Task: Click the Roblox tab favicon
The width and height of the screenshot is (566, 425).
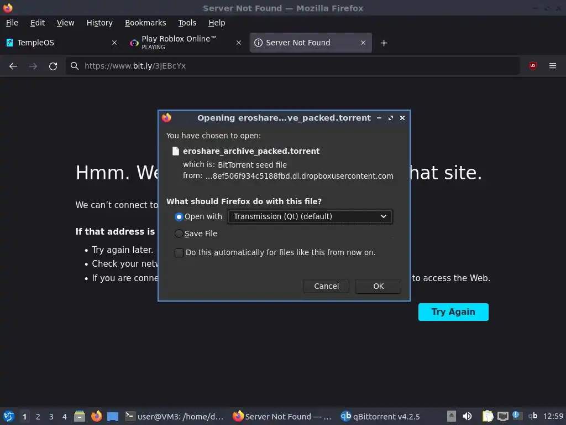Action: pos(134,43)
